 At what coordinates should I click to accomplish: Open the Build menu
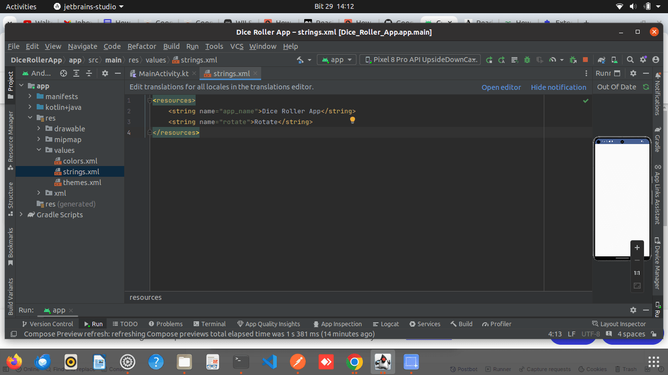[x=171, y=46]
